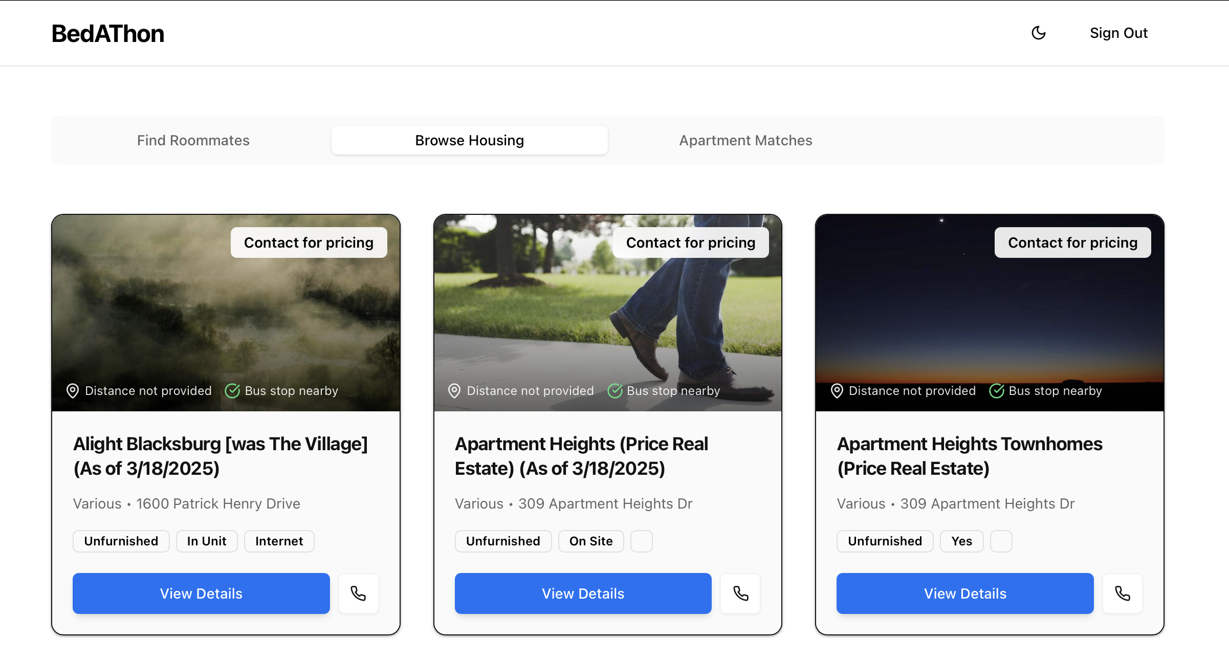Screen dimensions: 1229x661
Task: Click bus stop checkmark on Apartment Heights card
Action: coord(614,391)
